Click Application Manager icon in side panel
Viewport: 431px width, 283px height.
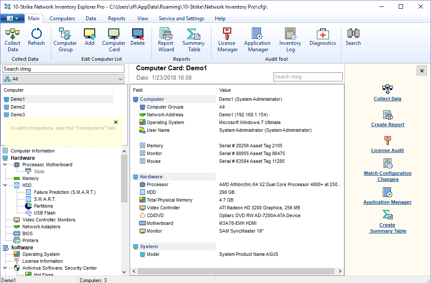[x=387, y=193]
